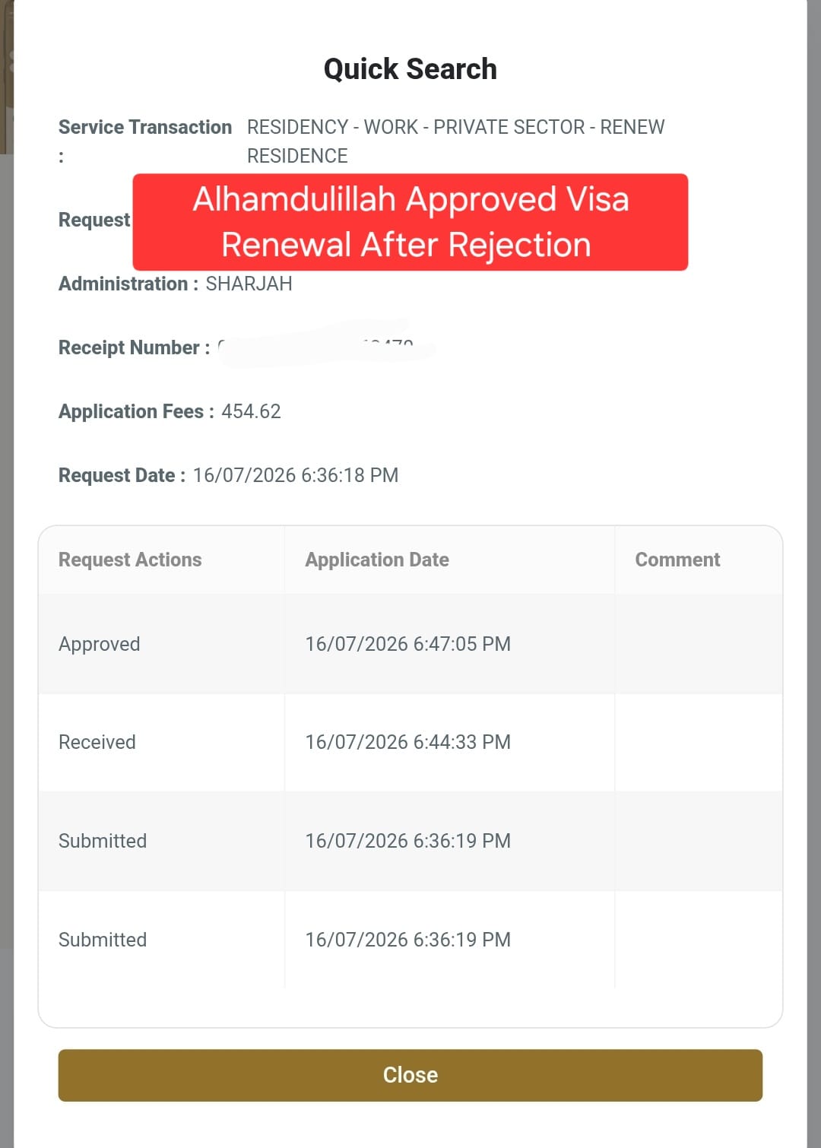Click the Approved status row
This screenshot has height=1148, width=821.
point(410,644)
